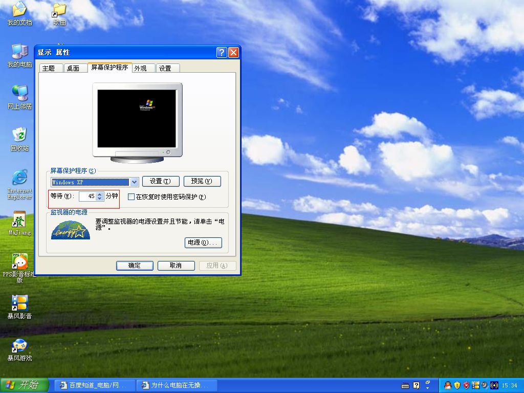Screen dimensions: 524x393
Task: Open the 我的文档 desktop icon
Action: pos(19,13)
